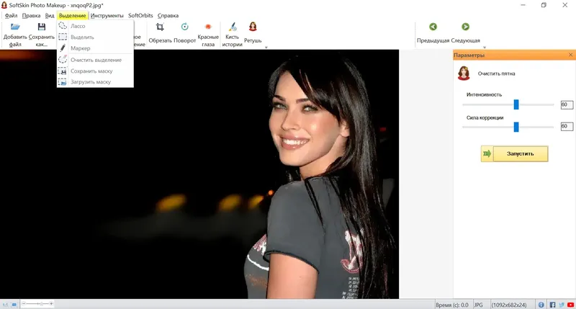Open the Инструменты menu
This screenshot has width=576, height=309.
point(107,15)
